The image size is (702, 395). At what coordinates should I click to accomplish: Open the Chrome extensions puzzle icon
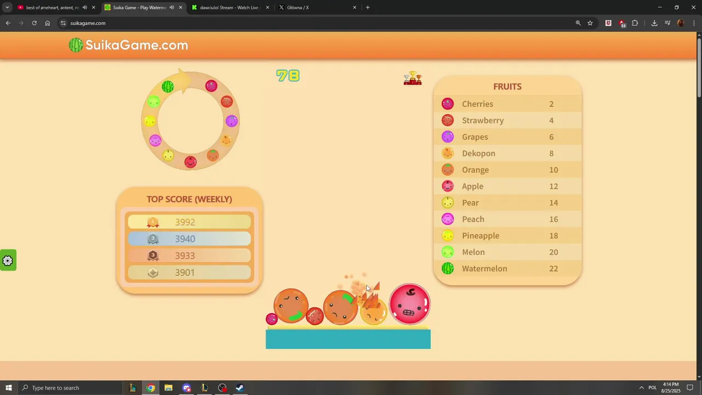[x=635, y=23]
